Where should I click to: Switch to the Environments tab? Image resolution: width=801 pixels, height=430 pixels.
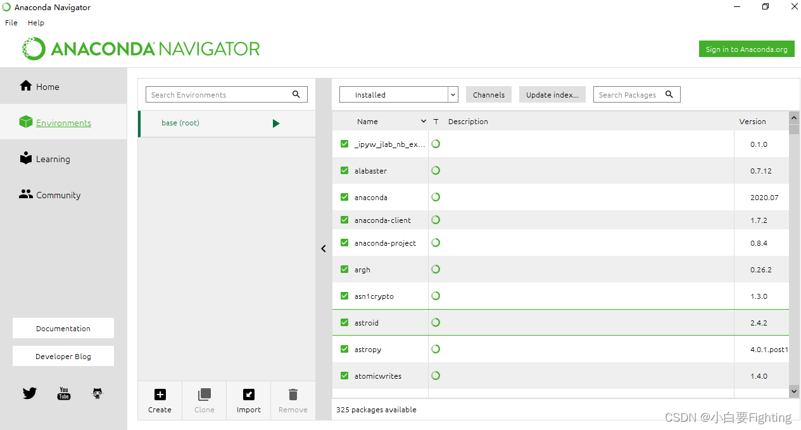(x=63, y=122)
